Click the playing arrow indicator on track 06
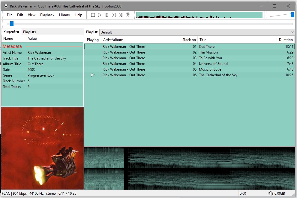Image resolution: width=297 pixels, height=198 pixels. coord(93,75)
